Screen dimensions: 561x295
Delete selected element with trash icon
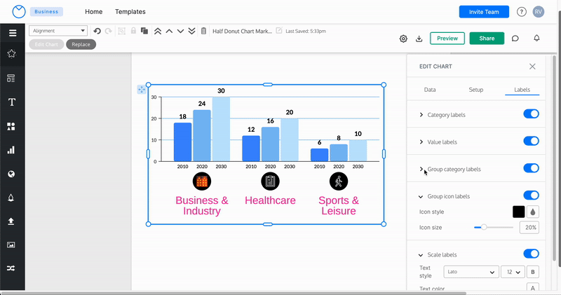203,31
